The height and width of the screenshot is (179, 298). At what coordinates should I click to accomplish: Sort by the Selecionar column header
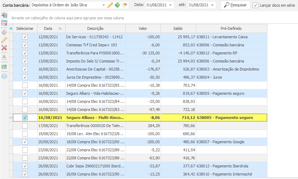[x=25, y=28]
